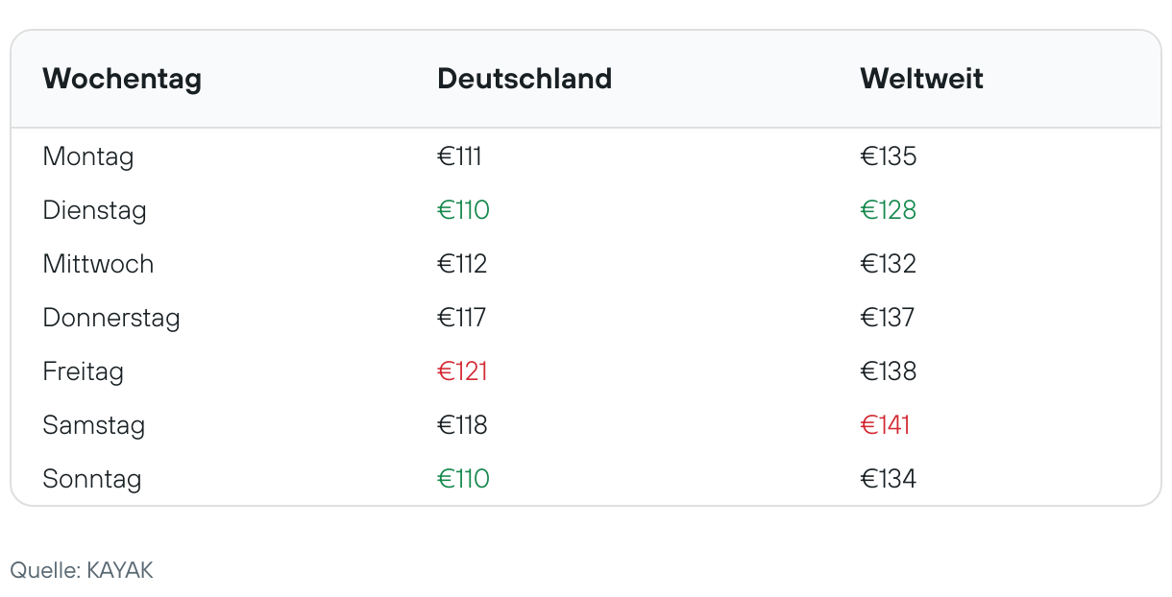Click the Wochentag column header

click(x=122, y=79)
